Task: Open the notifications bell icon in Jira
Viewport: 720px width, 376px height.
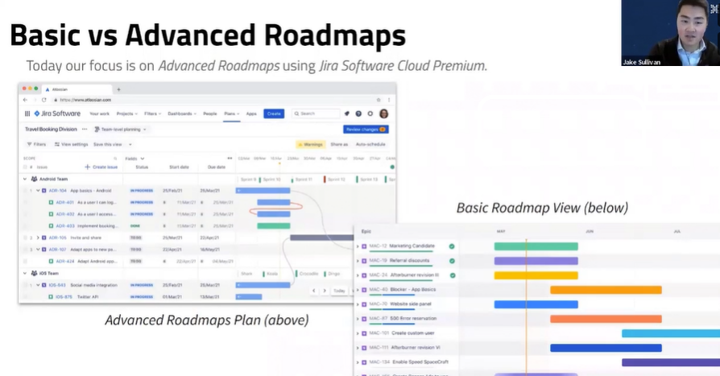Action: coord(346,114)
